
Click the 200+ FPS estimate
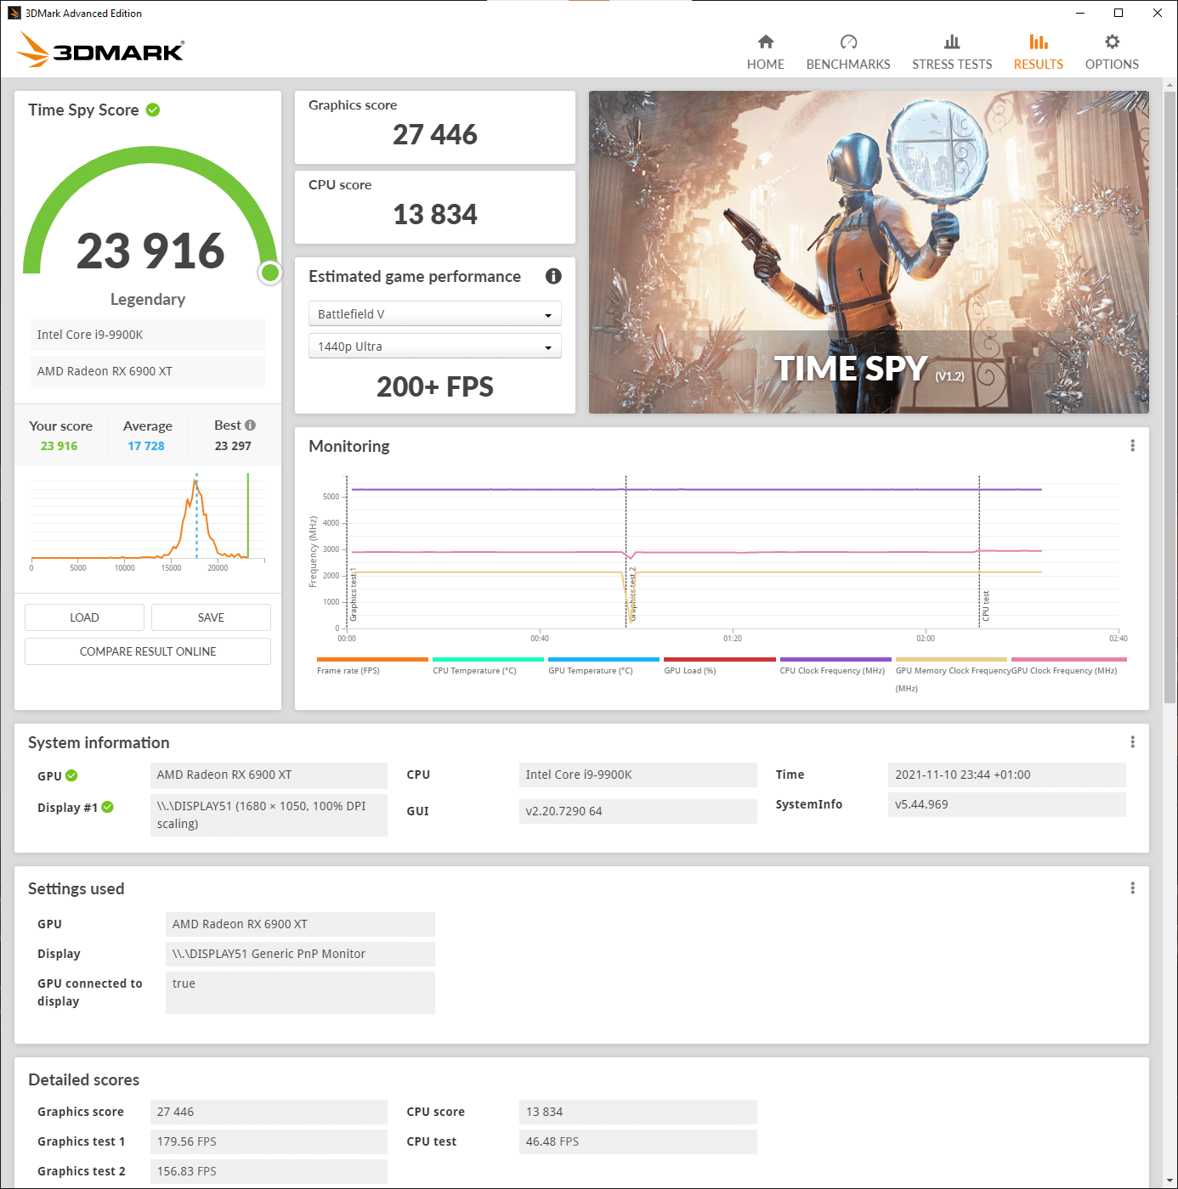point(434,387)
